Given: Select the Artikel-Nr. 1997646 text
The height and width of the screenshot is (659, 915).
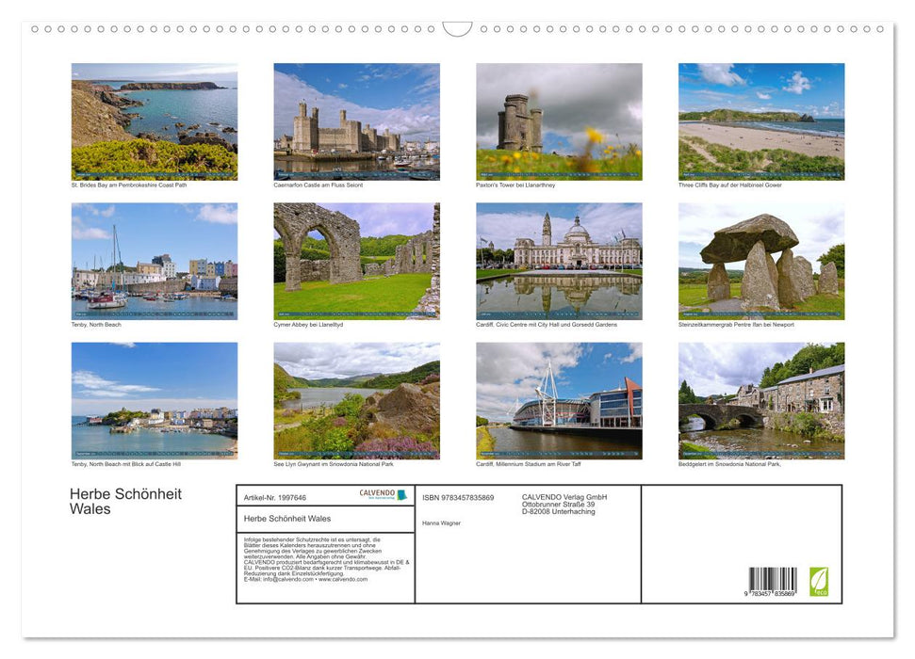Looking at the screenshot, I should pos(277,497).
